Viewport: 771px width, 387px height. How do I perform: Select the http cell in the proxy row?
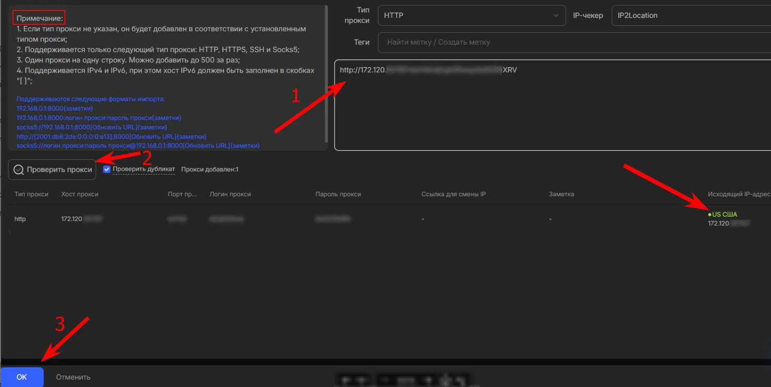click(x=20, y=219)
